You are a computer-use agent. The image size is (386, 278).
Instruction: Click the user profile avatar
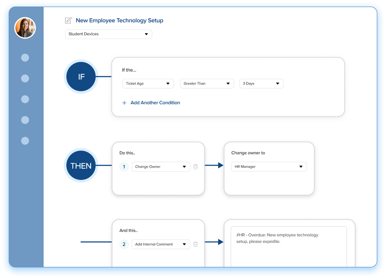click(25, 28)
